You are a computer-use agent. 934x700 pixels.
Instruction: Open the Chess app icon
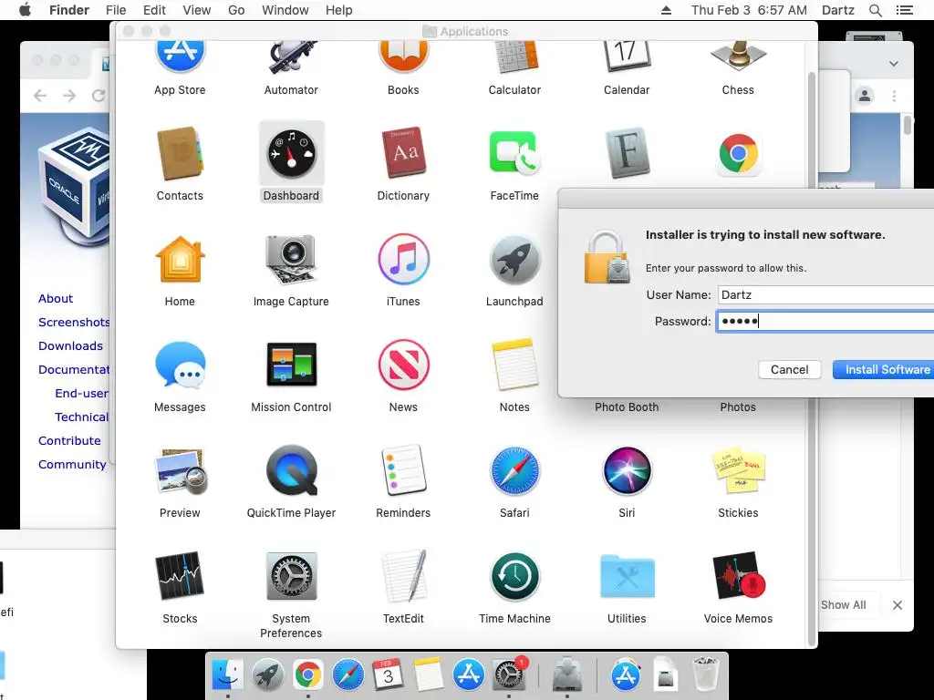pos(738,57)
